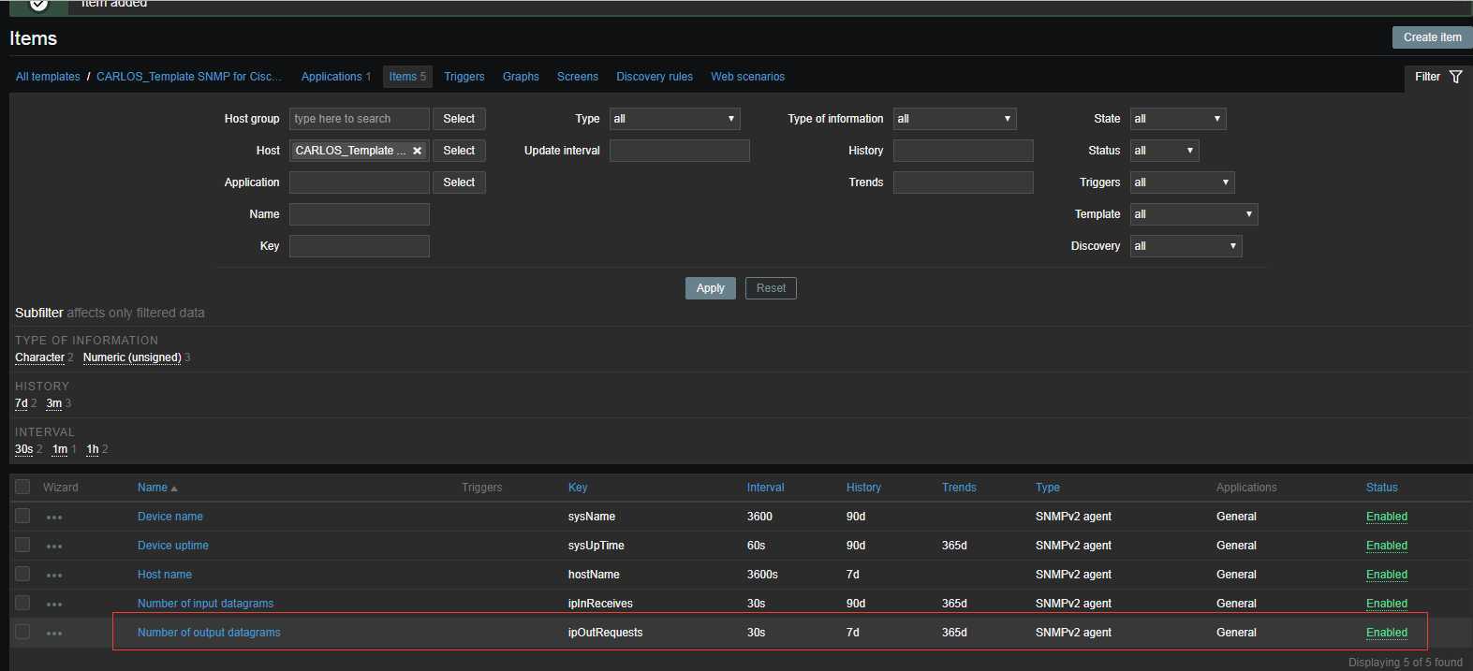
Task: Check the Device uptime row checkbox
Action: coord(22,545)
